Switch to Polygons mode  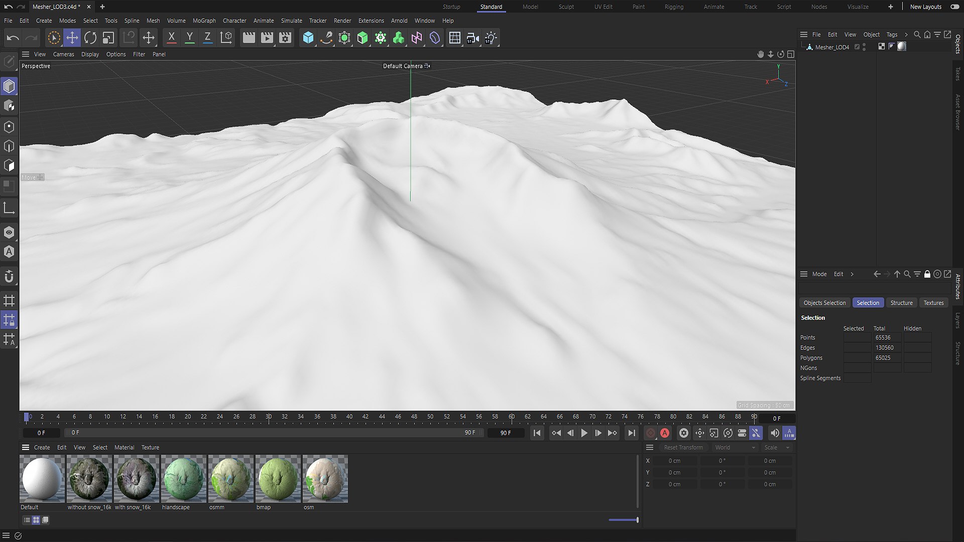tap(9, 166)
